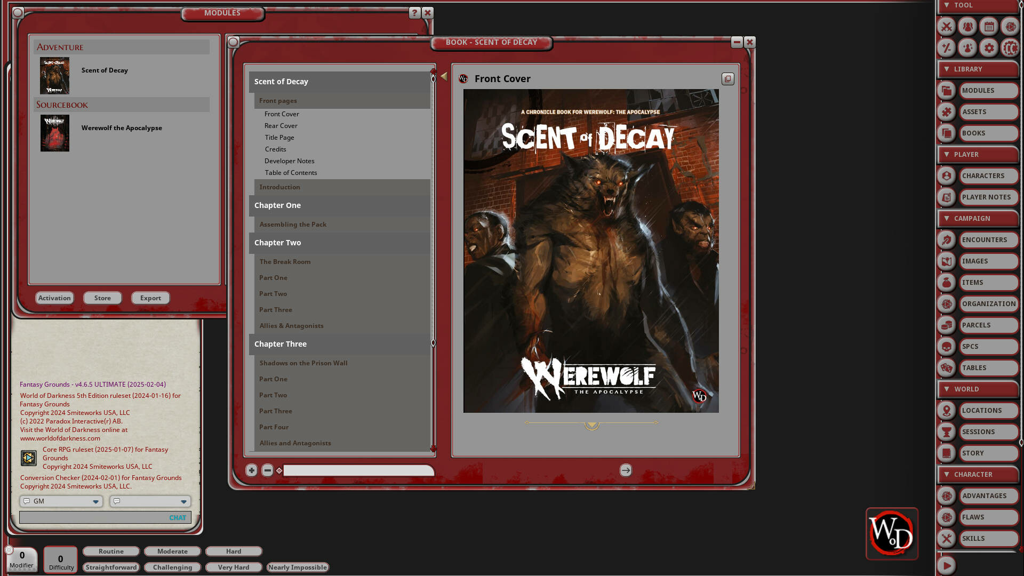Click the horizontal scrollbar below the contents list
Screen dimensions: 1024x576
coord(357,471)
